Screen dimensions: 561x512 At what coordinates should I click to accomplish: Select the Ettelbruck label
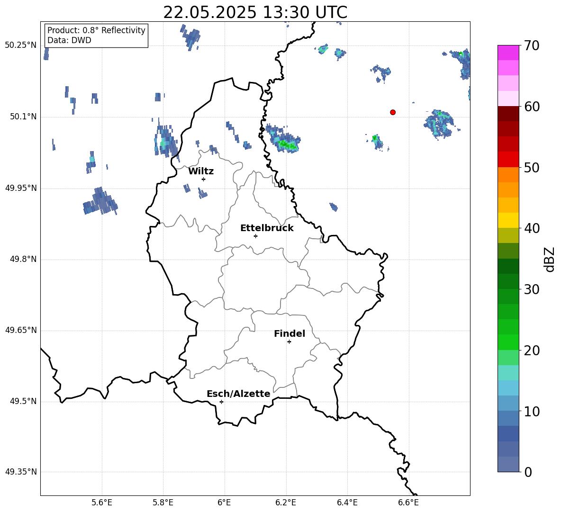[x=267, y=228]
